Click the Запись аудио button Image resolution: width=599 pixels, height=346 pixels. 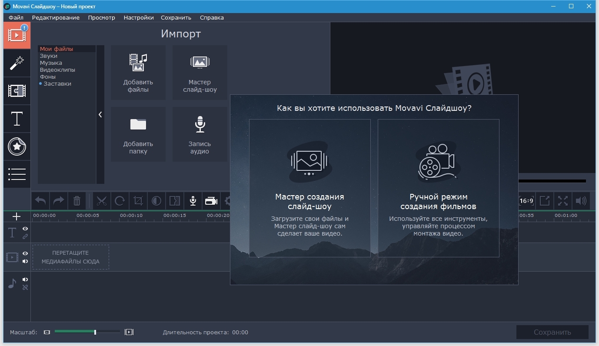(200, 134)
